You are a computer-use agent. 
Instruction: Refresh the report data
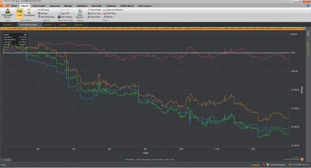108,17
